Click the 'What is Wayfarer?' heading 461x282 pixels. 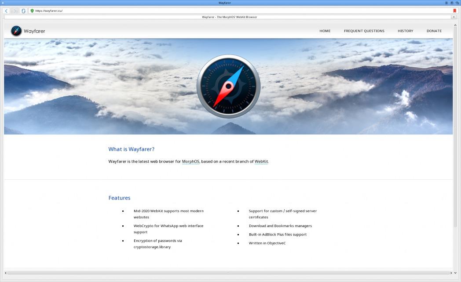click(x=132, y=149)
